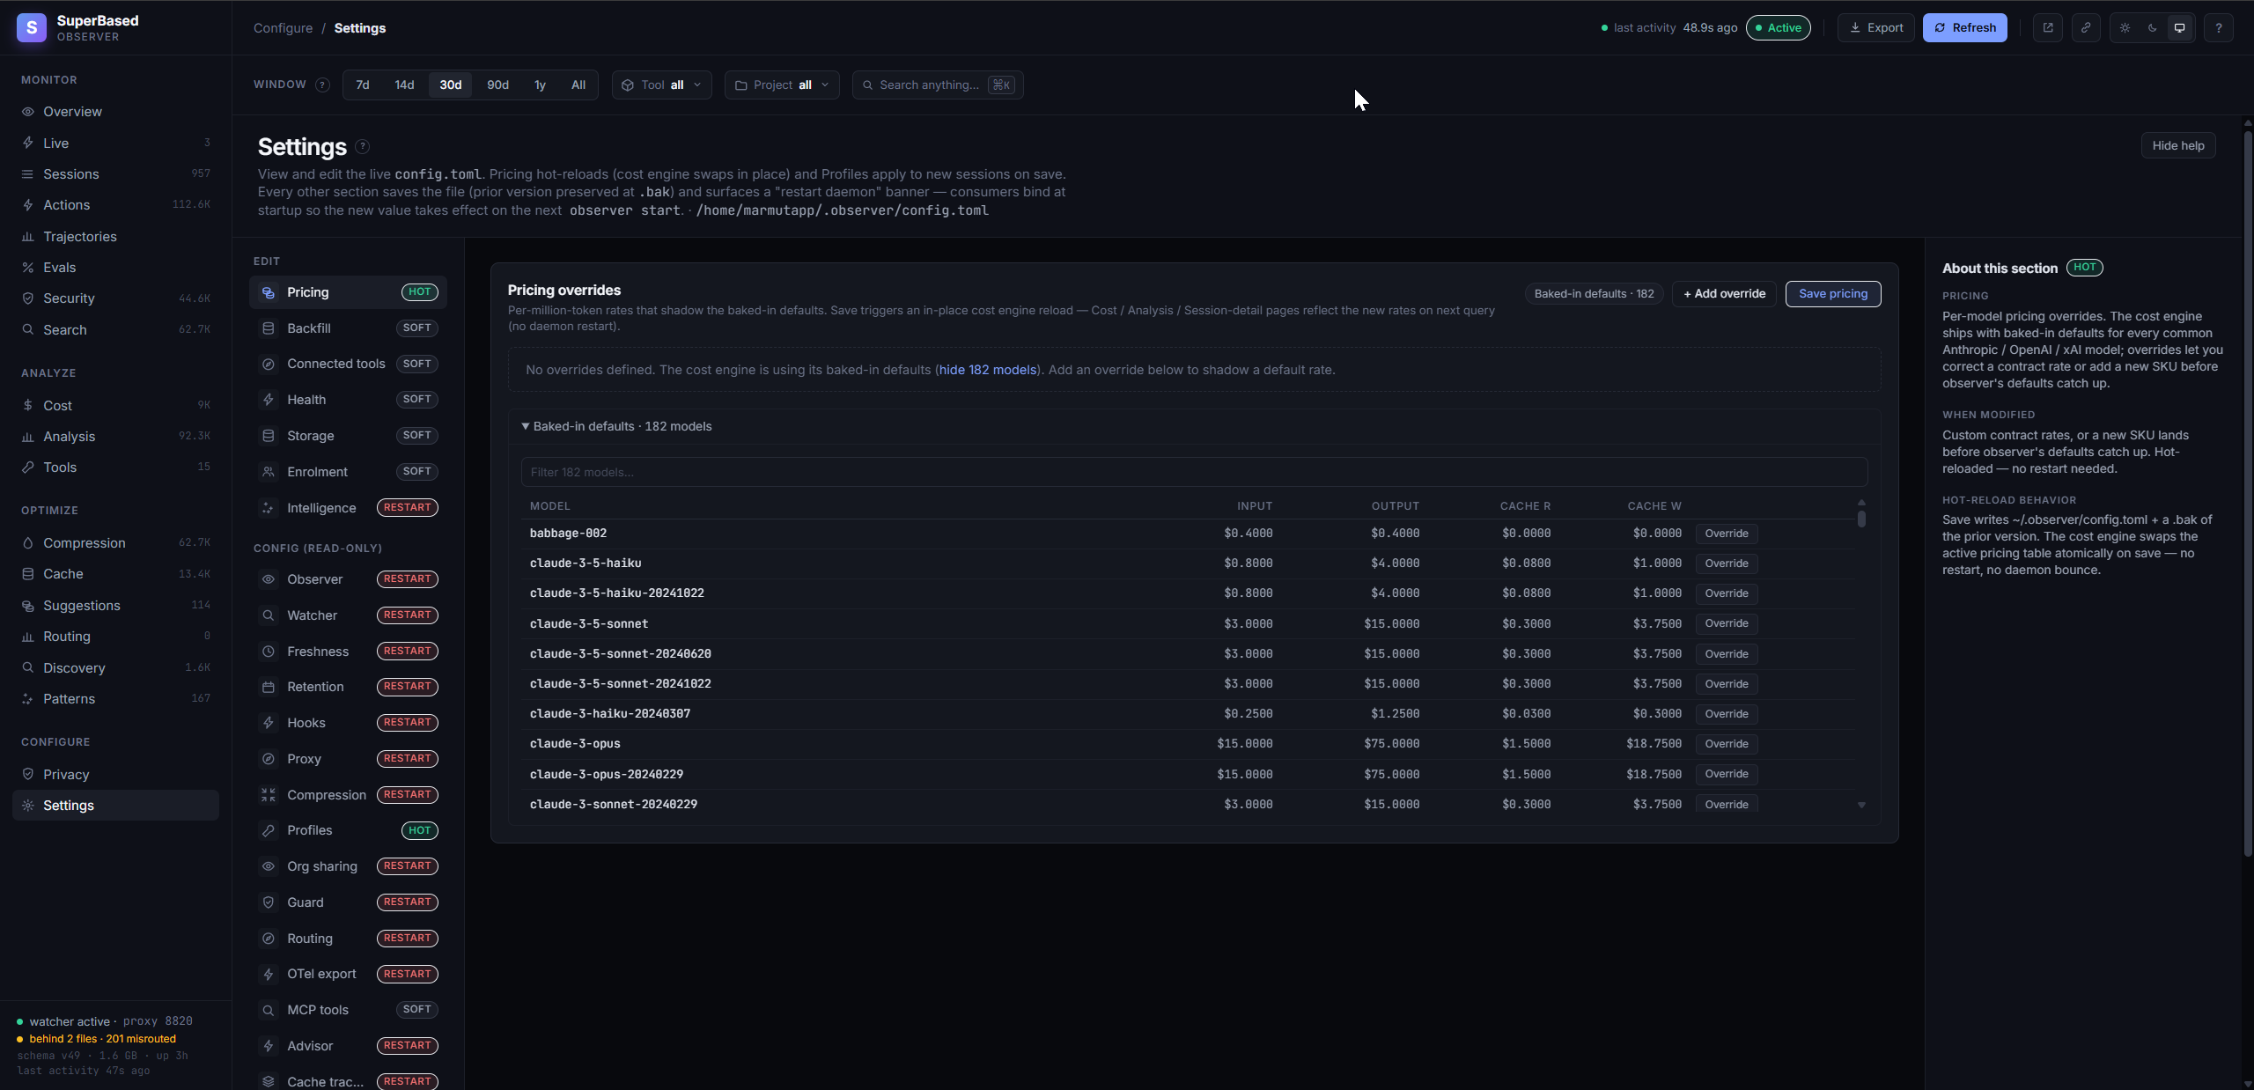The width and height of the screenshot is (2254, 1090).
Task: Open the Sessions list icon in sidebar
Action: [28, 174]
